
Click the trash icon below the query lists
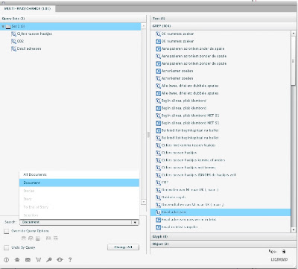click(x=284, y=252)
